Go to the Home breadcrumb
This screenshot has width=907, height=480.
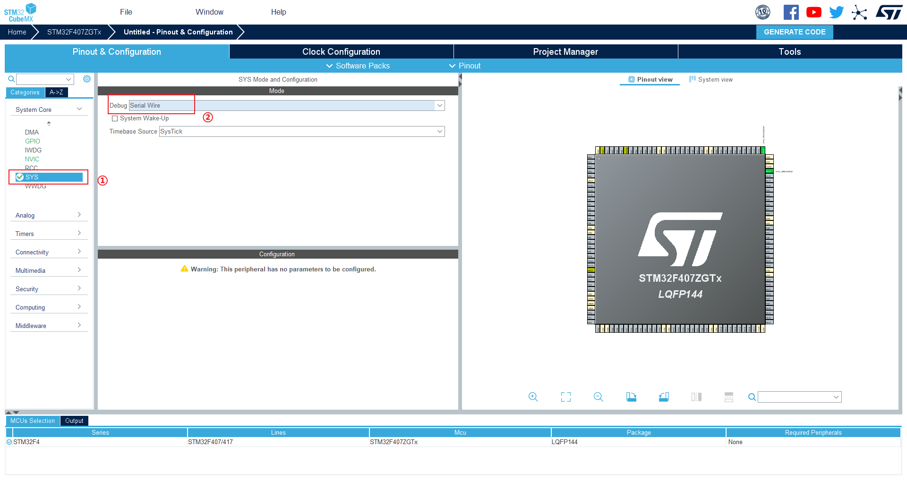pos(17,32)
